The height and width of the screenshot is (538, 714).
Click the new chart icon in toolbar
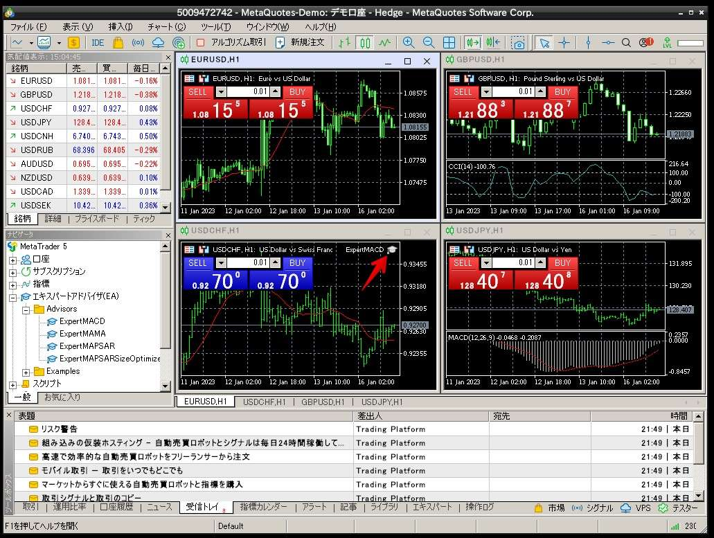[x=17, y=43]
